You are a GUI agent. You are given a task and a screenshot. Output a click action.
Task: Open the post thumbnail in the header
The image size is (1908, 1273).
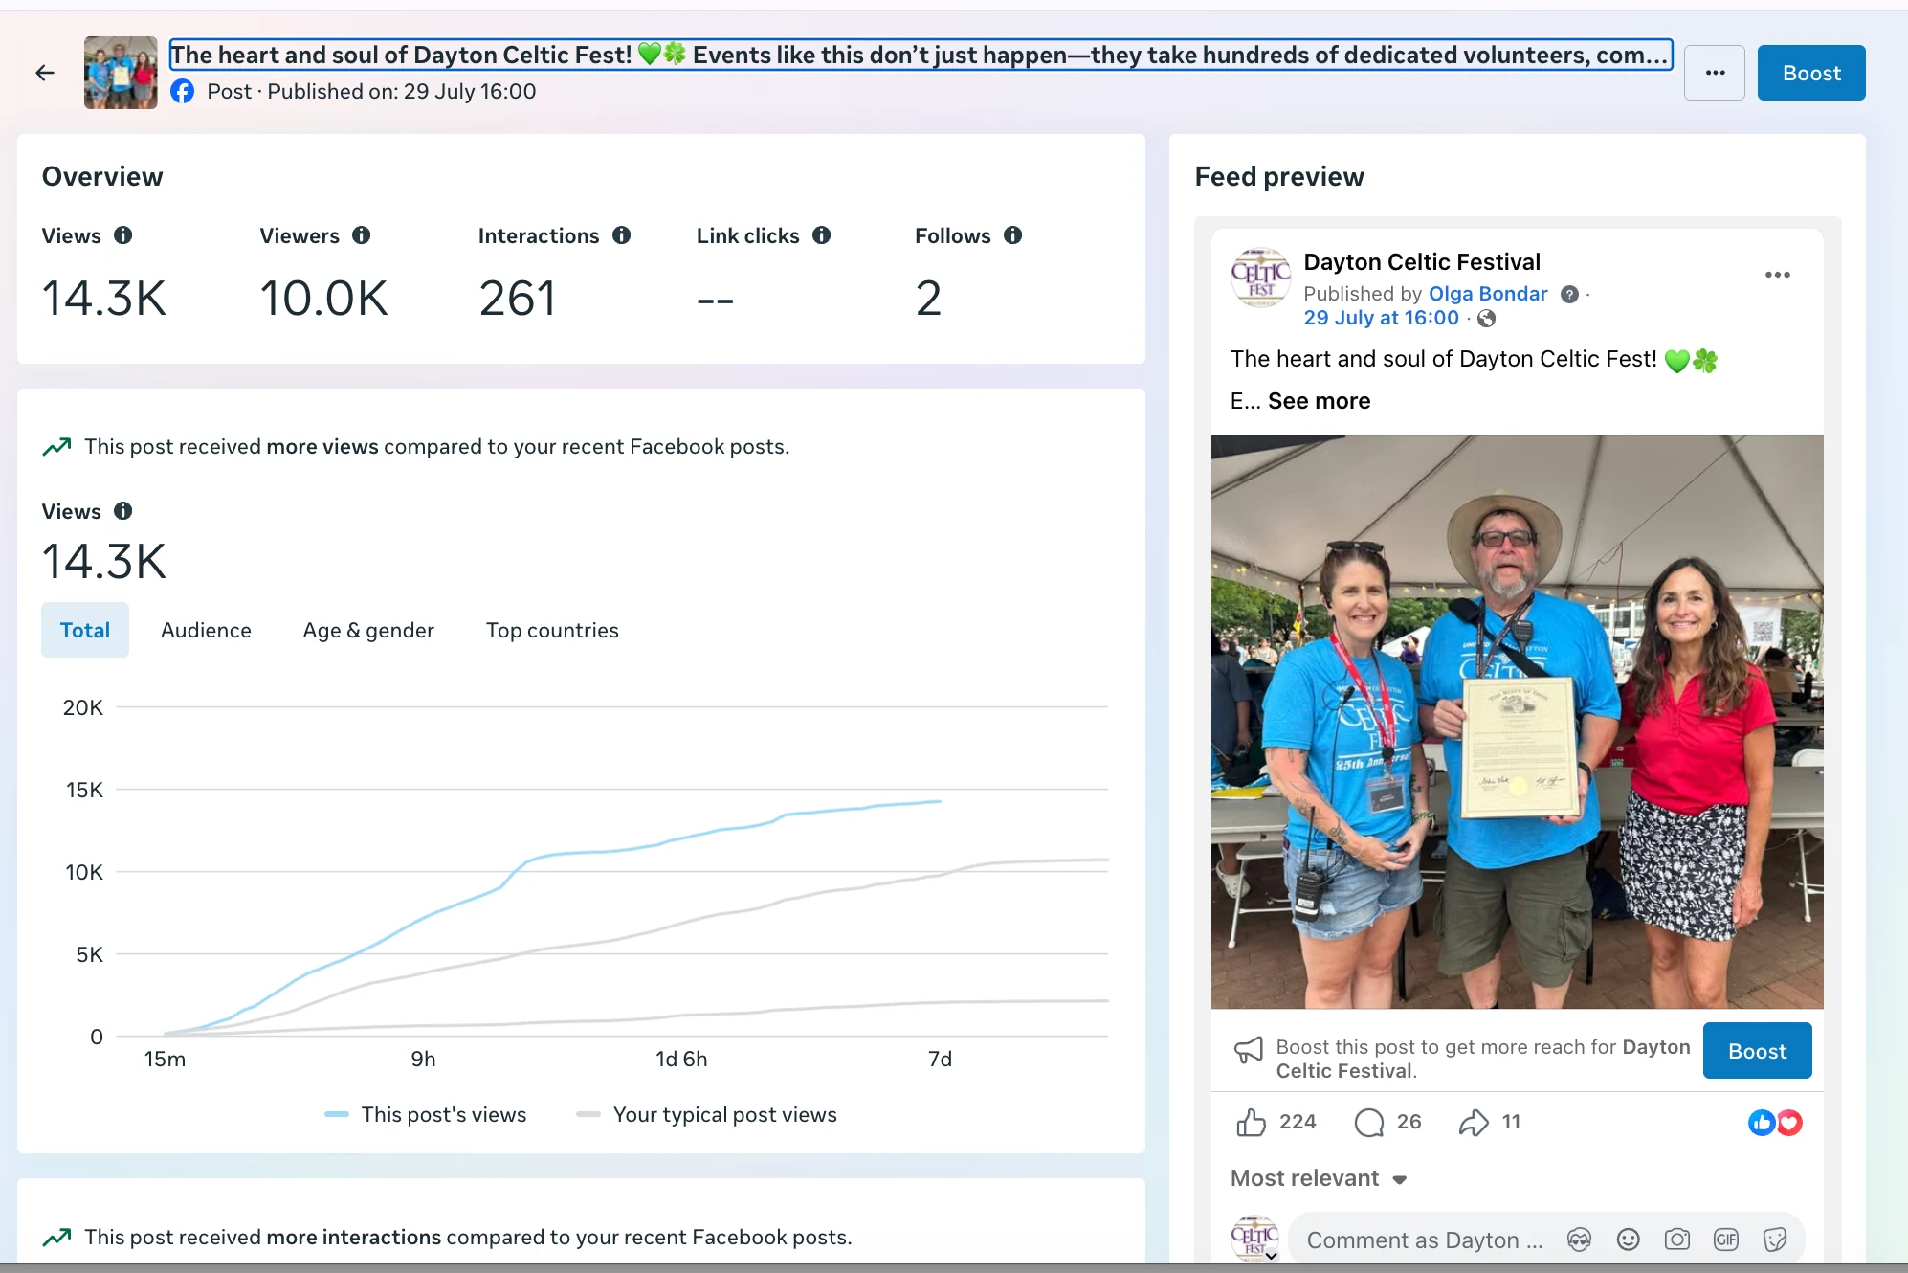click(121, 73)
